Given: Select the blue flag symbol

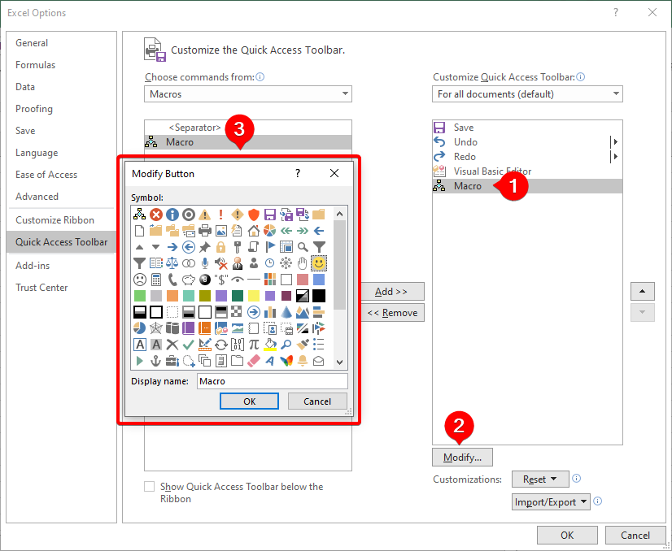Looking at the screenshot, I should click(270, 246).
